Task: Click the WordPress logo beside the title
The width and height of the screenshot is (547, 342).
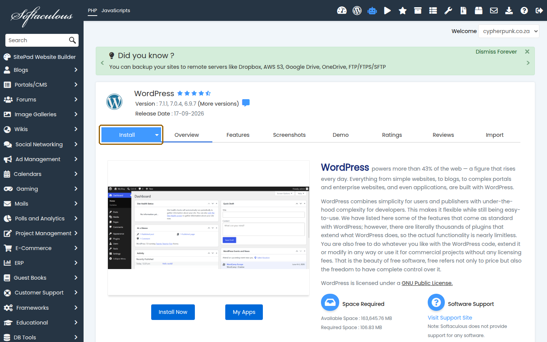Action: point(114,101)
